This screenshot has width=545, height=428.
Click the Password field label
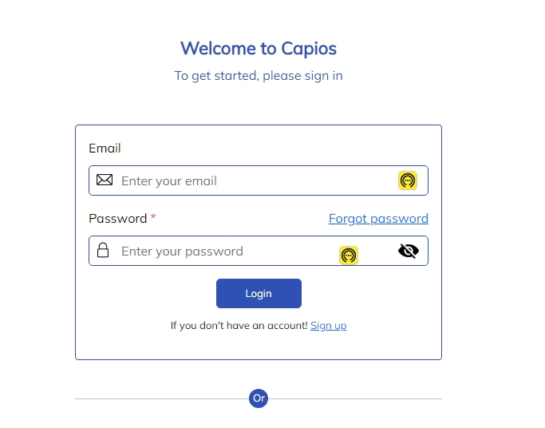click(x=118, y=219)
